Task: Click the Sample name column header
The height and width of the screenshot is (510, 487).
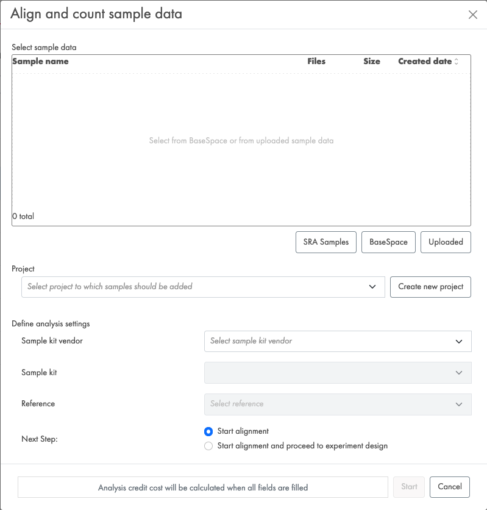Action: pos(40,61)
